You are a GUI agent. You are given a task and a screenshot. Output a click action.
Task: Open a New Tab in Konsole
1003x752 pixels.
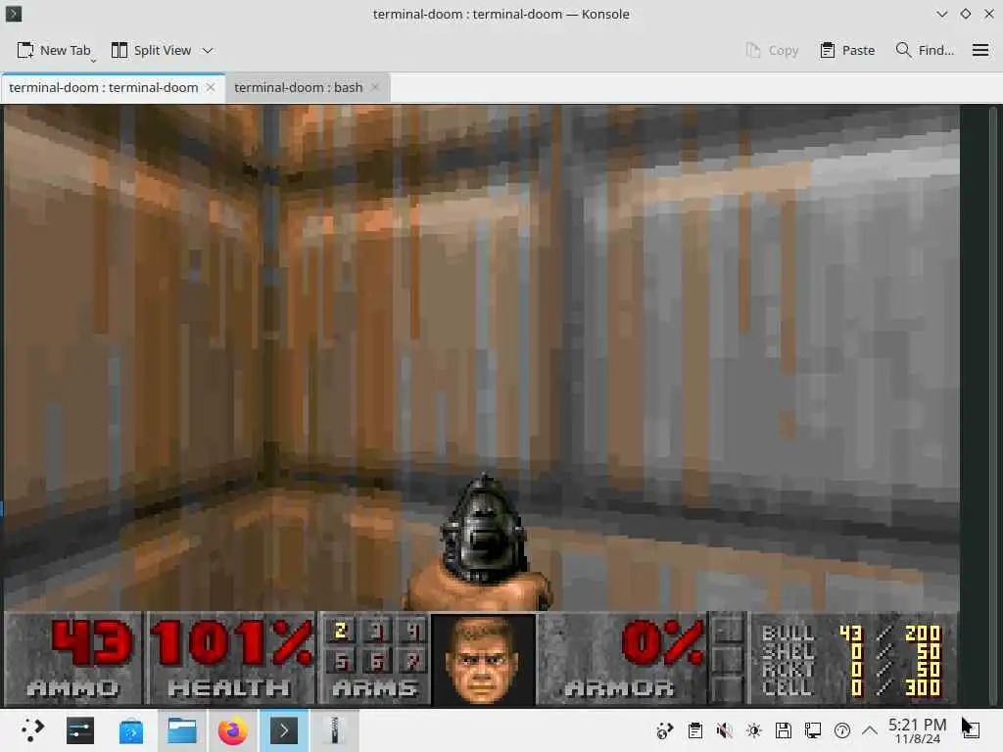[54, 50]
